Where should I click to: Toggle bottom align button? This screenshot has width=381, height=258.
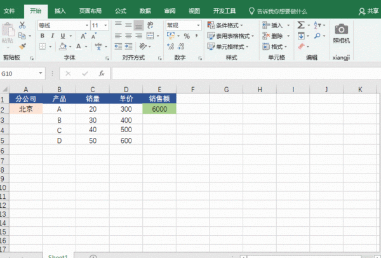point(138,25)
